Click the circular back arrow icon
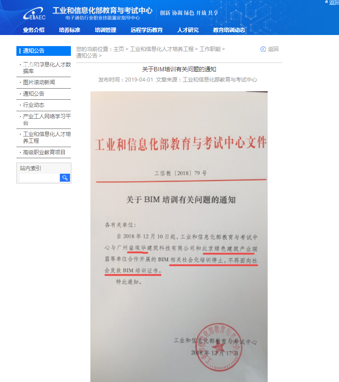 263,49
